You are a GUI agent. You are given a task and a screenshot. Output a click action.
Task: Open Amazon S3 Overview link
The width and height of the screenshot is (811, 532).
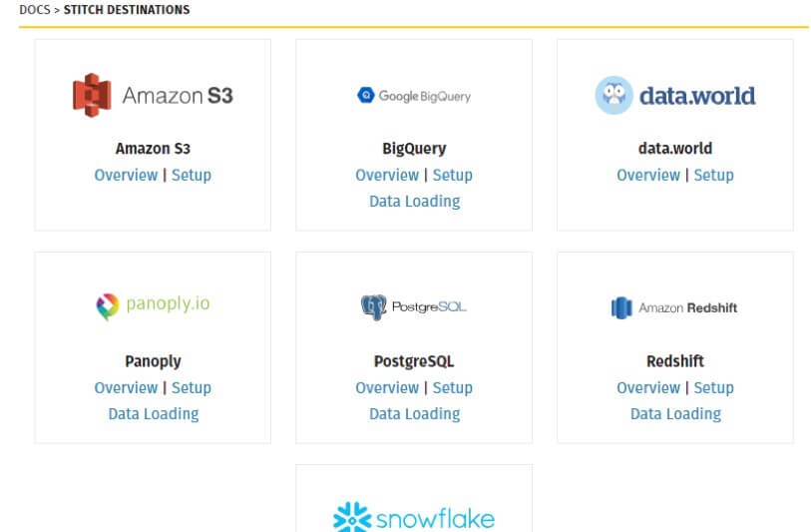tap(126, 175)
